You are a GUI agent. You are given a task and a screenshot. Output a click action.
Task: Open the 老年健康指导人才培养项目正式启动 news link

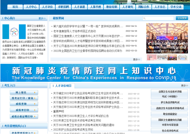click(x=75, y=31)
